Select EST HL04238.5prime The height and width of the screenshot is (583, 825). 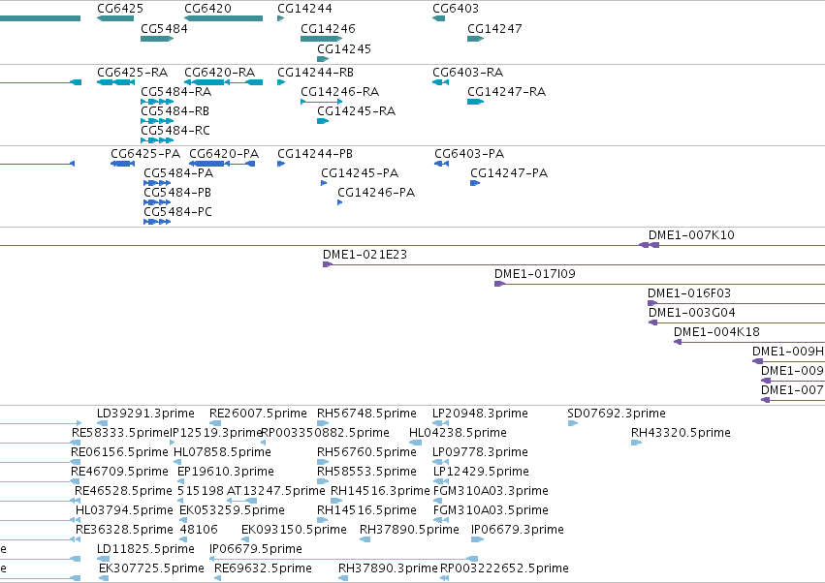[x=458, y=433]
